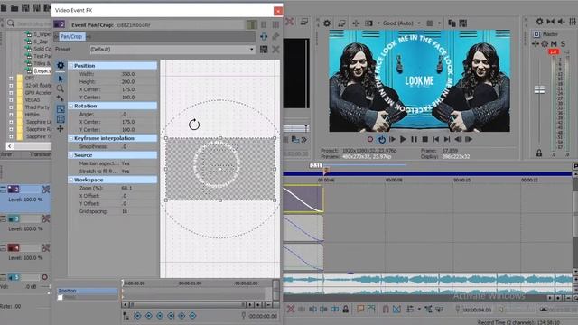The image size is (578, 325).
Task: Click the Play button under preview
Action: [x=403, y=139]
